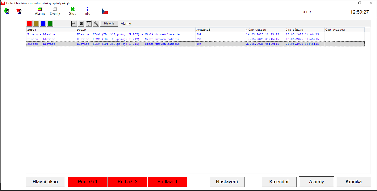Open the blue Info icon
Image resolution: width=377 pixels, height=191 pixels.
pos(87,11)
